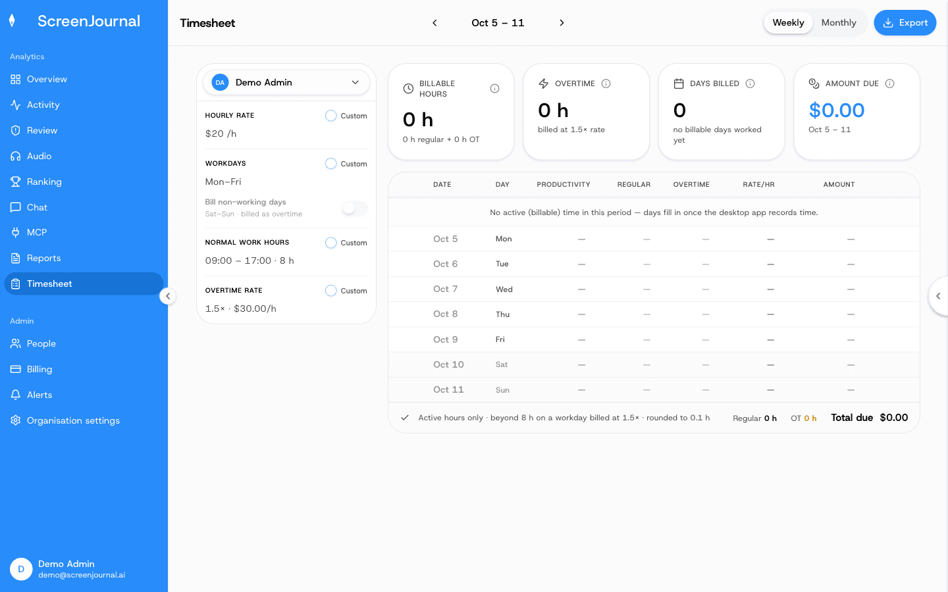The image size is (948, 592).
Task: Go to the next week
Action: pos(562,23)
